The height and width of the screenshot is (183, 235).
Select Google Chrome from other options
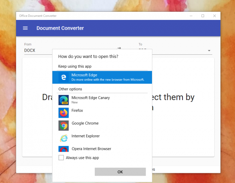(102, 126)
